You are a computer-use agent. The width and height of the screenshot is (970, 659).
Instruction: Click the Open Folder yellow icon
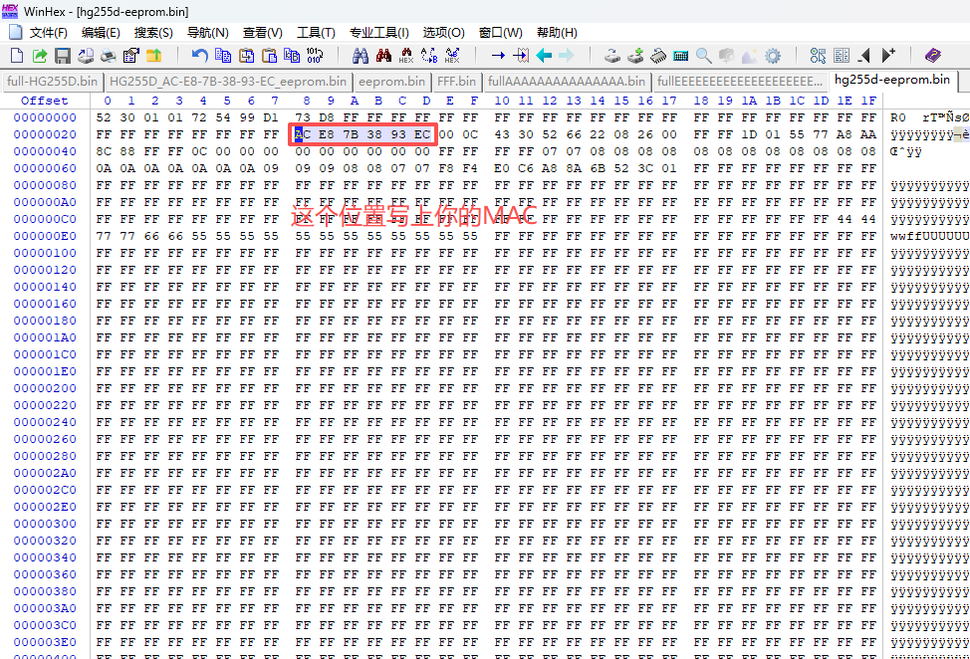pyautogui.click(x=154, y=56)
